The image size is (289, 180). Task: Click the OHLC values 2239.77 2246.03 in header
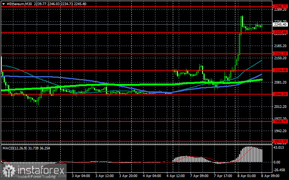[x=47, y=4]
